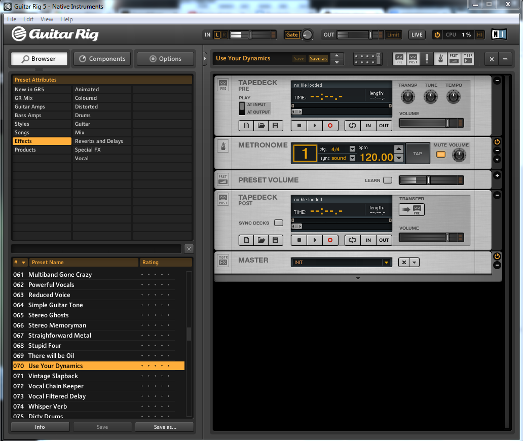
Task: Stop playback in Tapedeck Post
Action: point(299,240)
